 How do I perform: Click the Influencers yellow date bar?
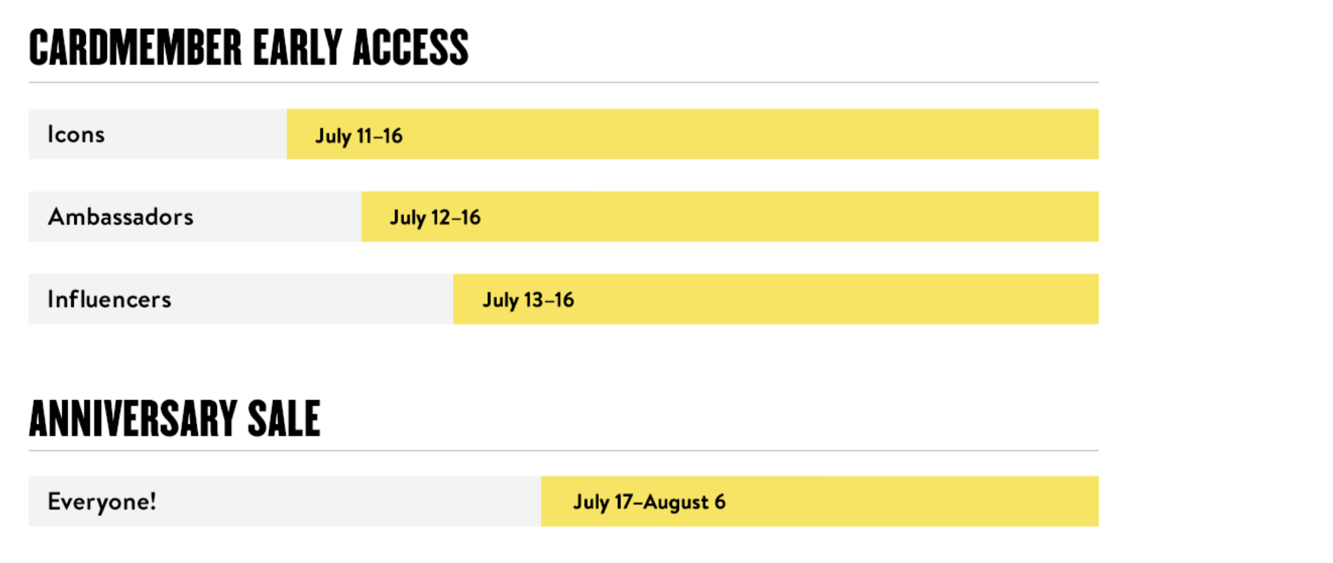point(776,300)
